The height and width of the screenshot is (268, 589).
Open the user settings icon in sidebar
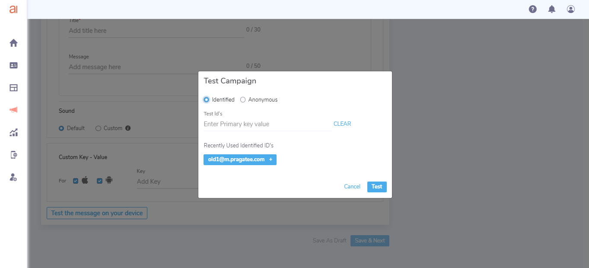pos(13,177)
